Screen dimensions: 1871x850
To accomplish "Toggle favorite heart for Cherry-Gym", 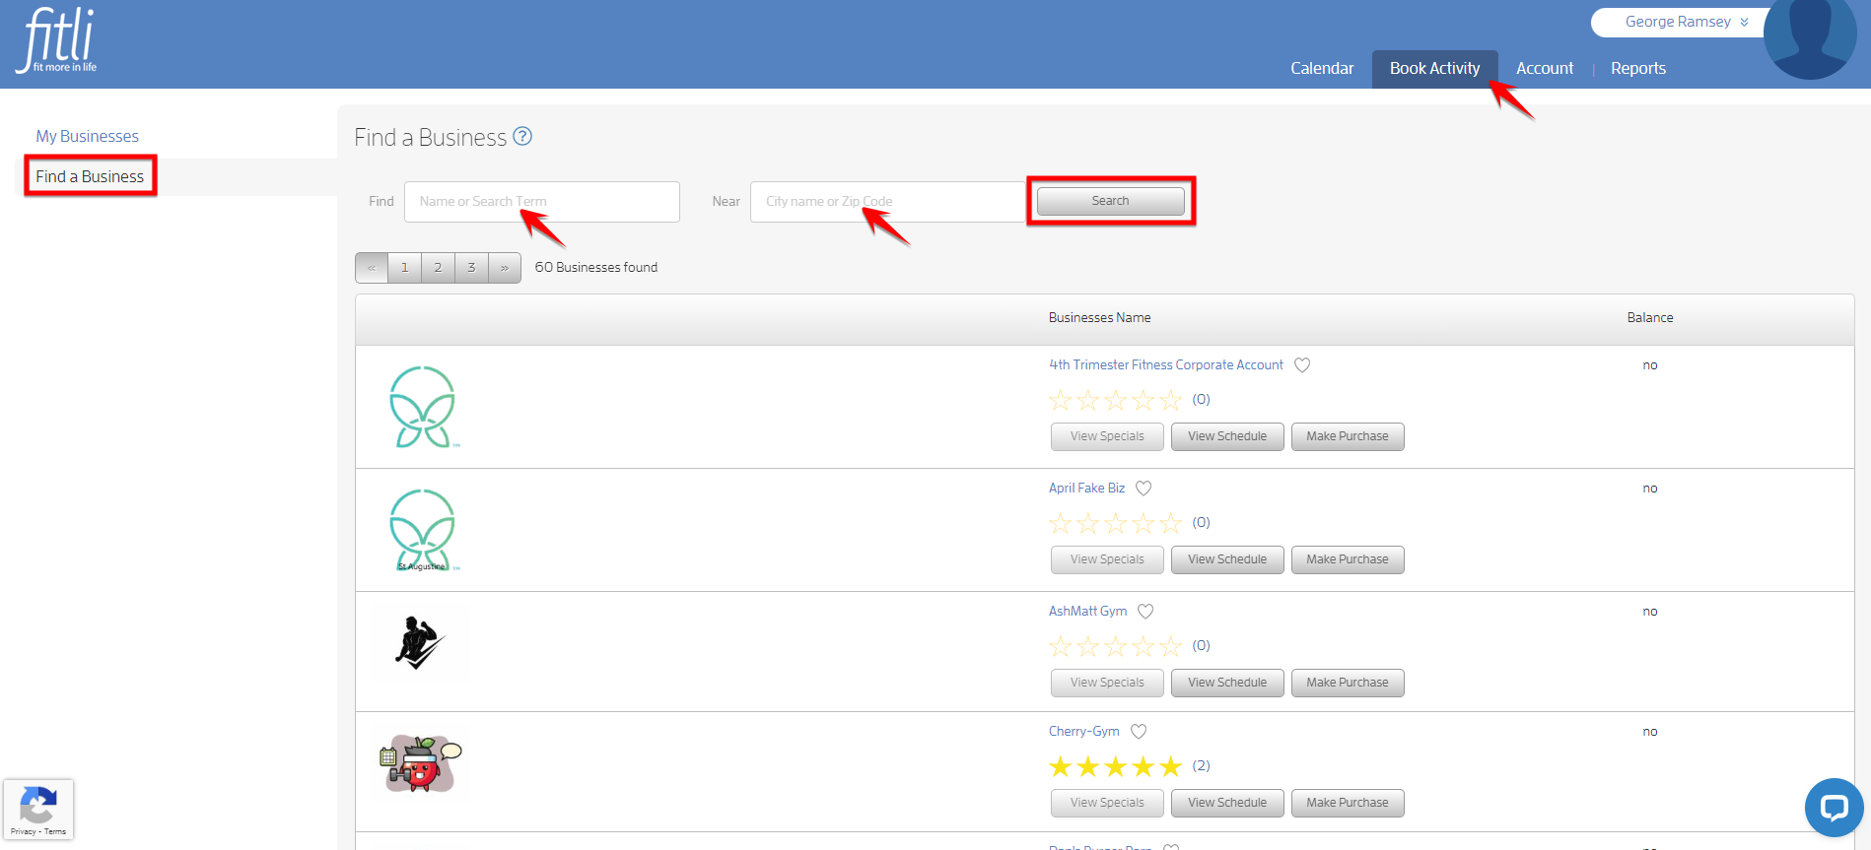I will [x=1139, y=732].
